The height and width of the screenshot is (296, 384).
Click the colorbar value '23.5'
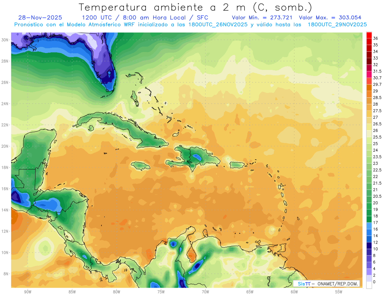tap(377, 157)
